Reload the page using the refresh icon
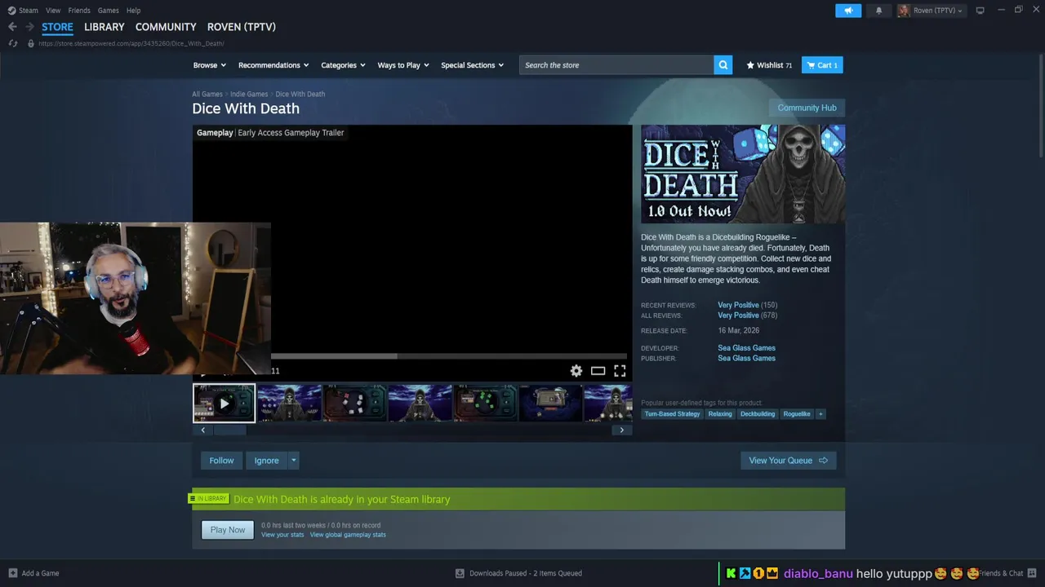 (x=12, y=43)
